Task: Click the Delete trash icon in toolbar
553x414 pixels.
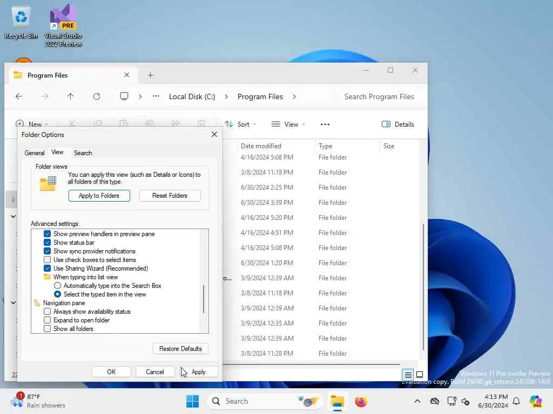Action: click(201, 123)
